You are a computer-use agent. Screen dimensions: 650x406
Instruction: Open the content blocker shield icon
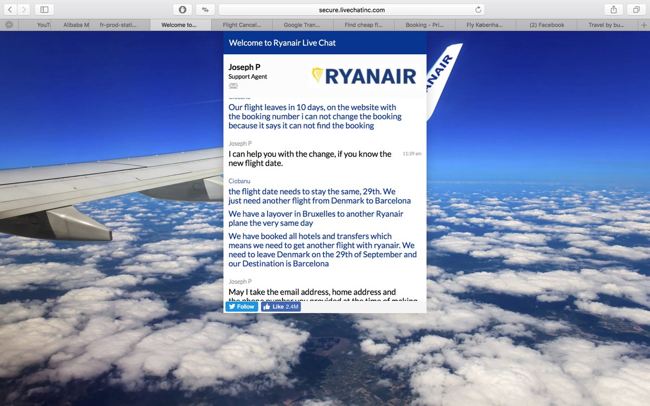[183, 9]
